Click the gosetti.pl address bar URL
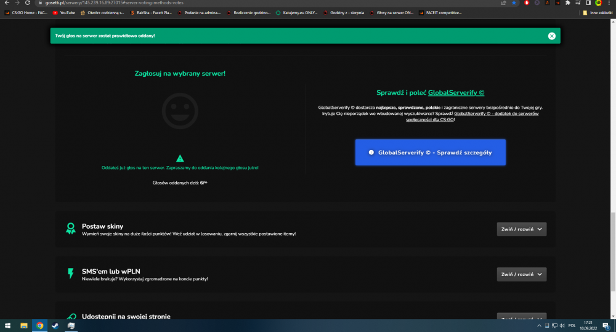The image size is (616, 332). [x=114, y=2]
